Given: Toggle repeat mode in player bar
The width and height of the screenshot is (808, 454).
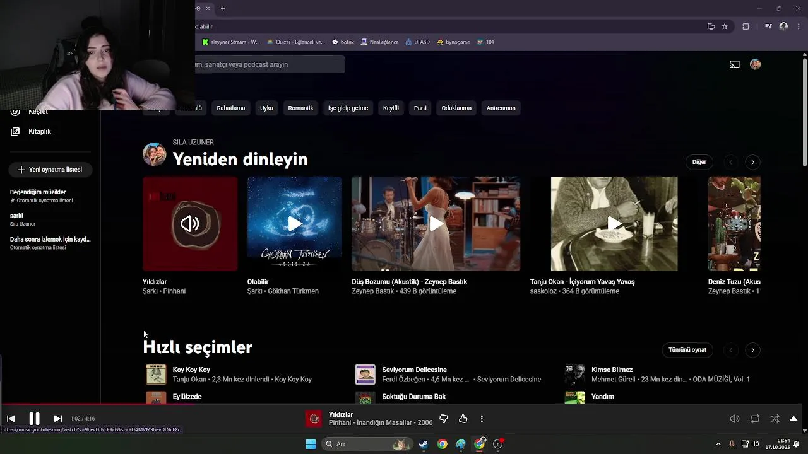Looking at the screenshot, I should point(755,419).
